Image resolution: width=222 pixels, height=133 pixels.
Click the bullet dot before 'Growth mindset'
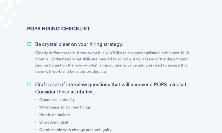tap(36, 122)
